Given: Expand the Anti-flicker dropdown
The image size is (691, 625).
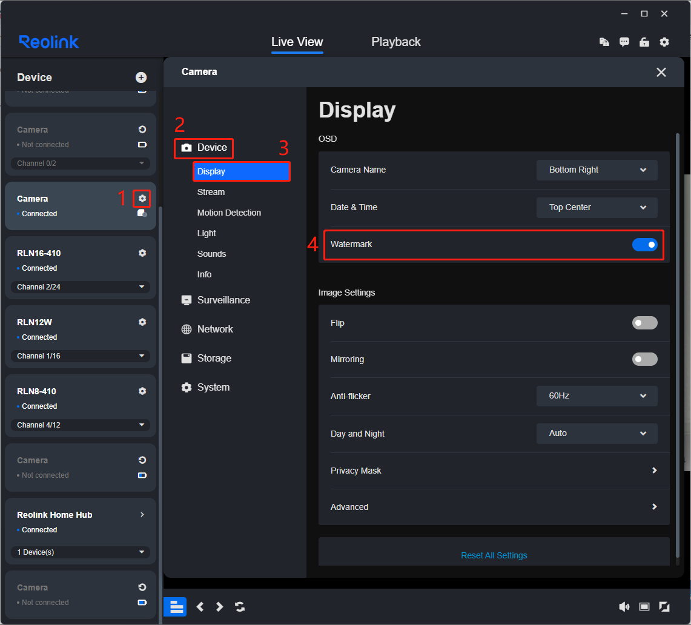Looking at the screenshot, I should (x=597, y=396).
